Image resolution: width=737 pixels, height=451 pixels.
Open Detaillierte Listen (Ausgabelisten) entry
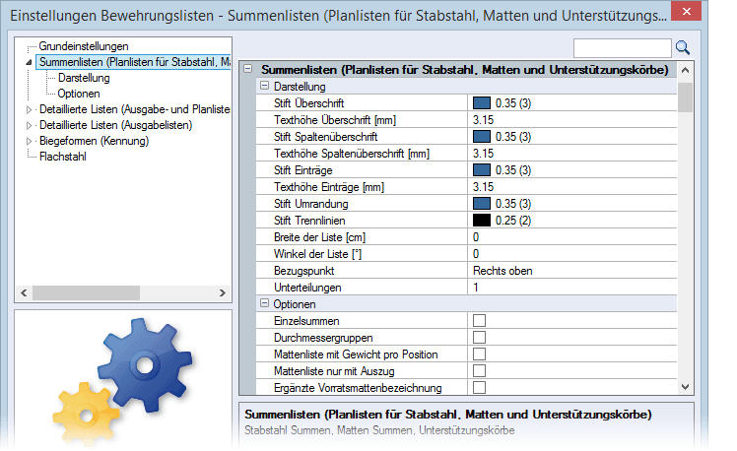click(x=115, y=125)
